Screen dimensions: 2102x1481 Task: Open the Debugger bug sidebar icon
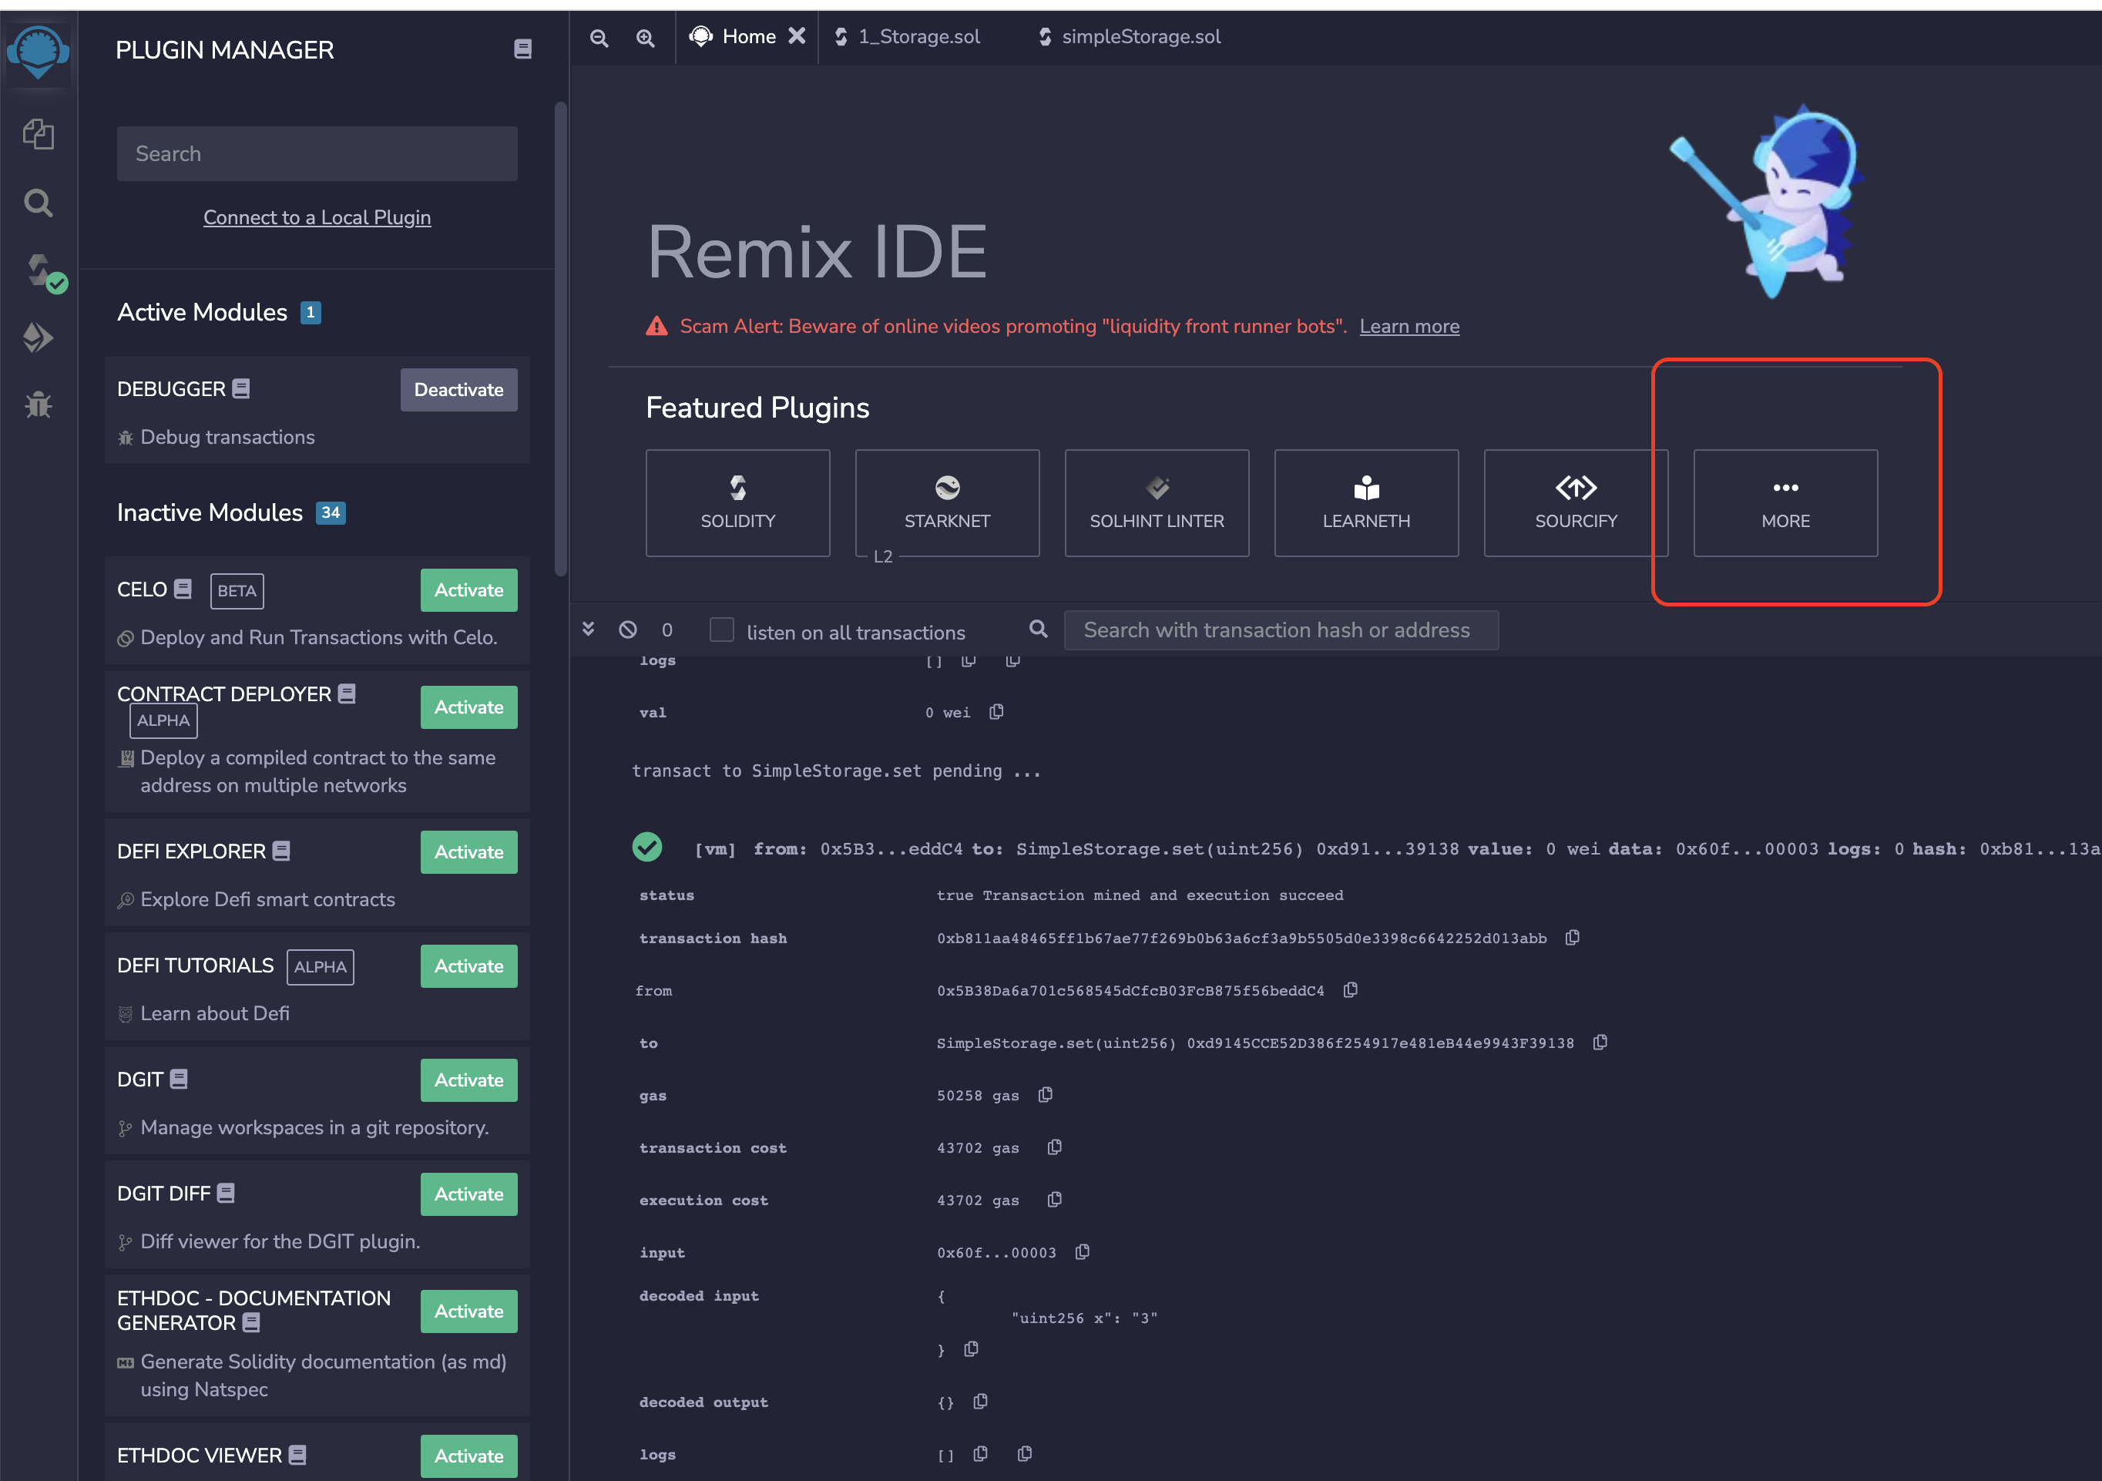click(38, 404)
